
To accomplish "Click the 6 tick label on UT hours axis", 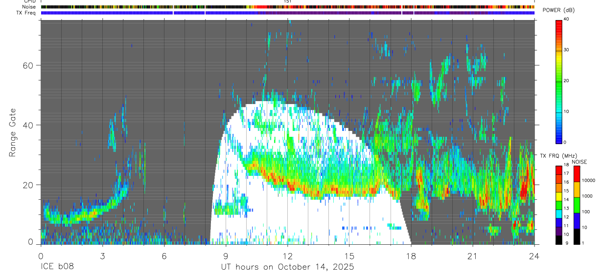I will (x=164, y=256).
